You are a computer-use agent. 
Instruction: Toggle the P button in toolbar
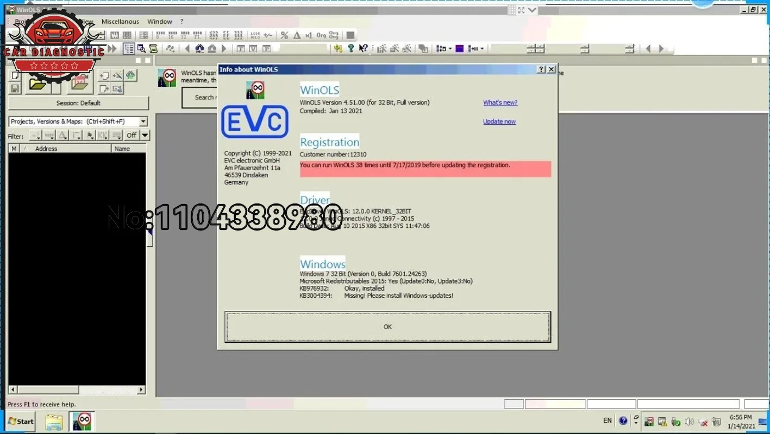click(x=267, y=49)
